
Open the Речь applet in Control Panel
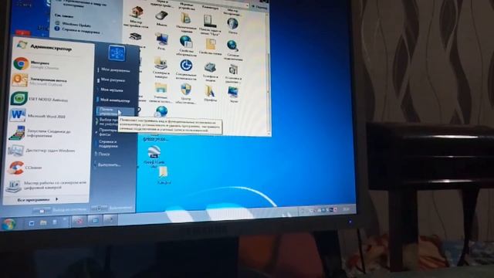coord(162,42)
